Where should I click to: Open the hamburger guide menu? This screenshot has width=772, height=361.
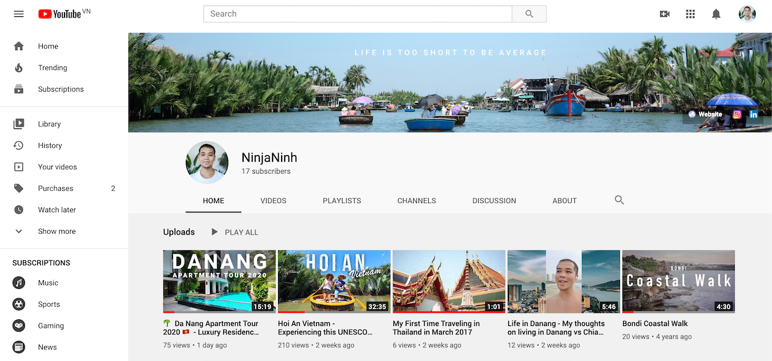point(19,14)
